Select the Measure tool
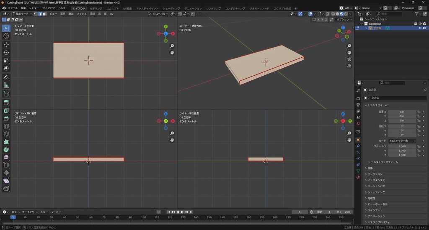This screenshot has height=230, width=429. click(x=6, y=85)
